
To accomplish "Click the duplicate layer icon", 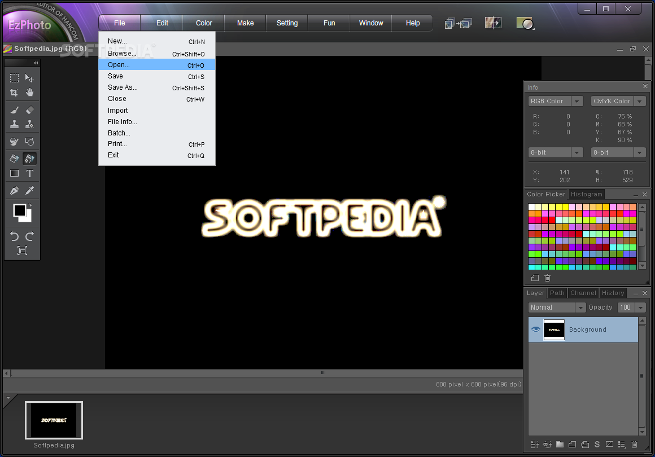I will [585, 445].
